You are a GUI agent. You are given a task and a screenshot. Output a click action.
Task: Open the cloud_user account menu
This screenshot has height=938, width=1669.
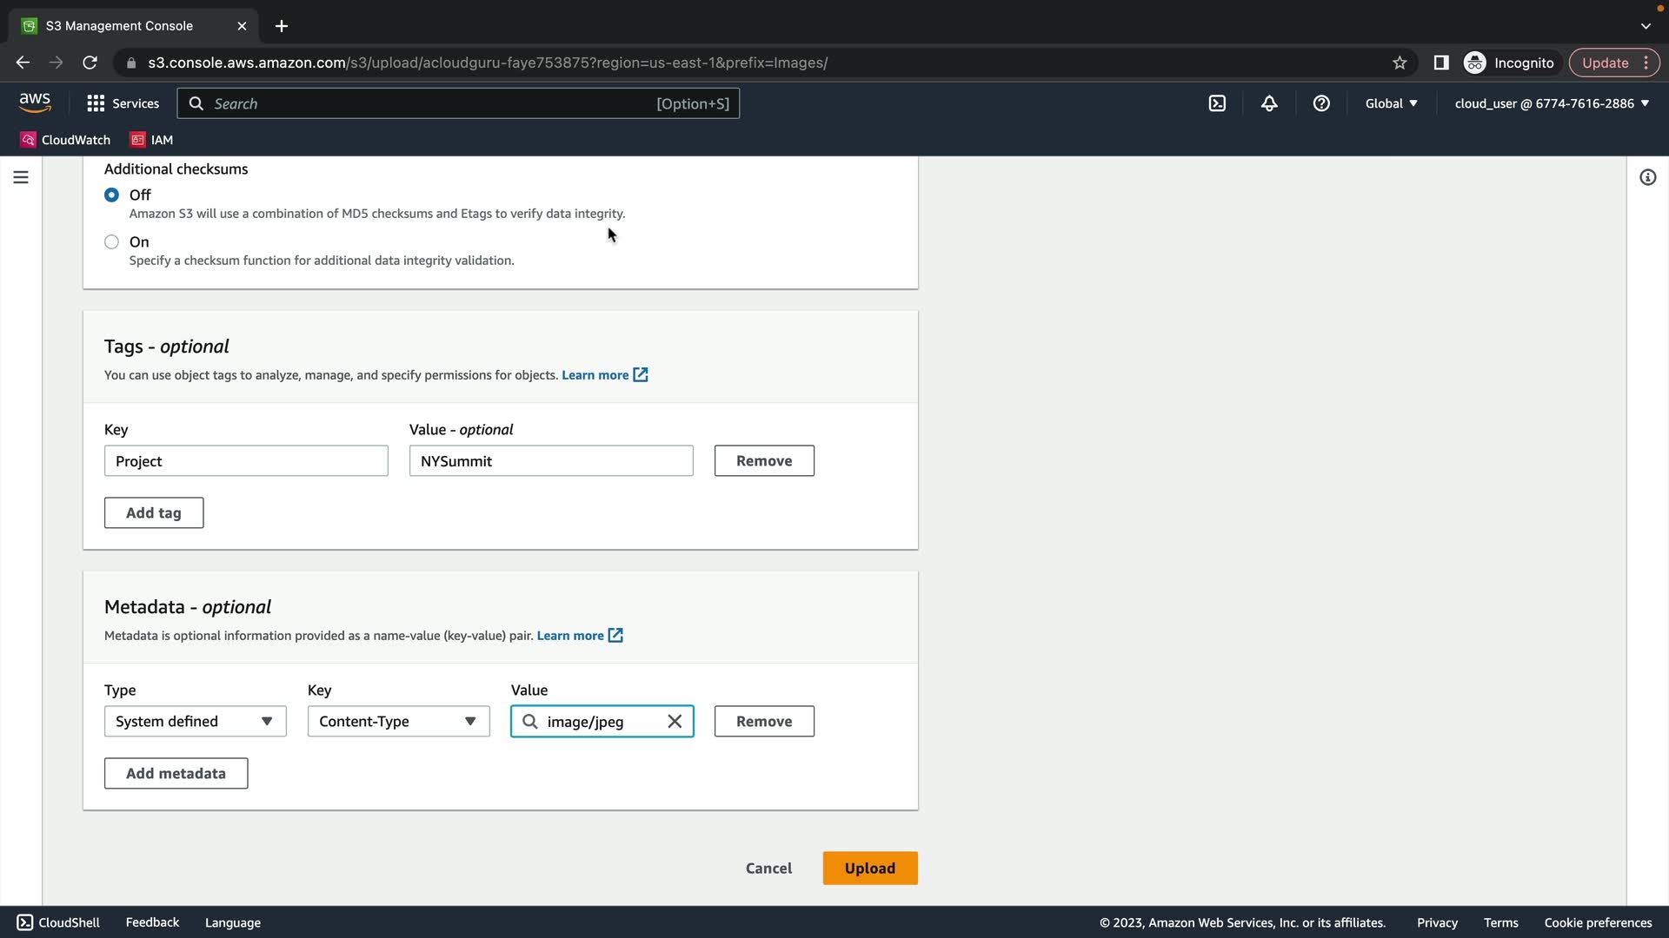point(1552,103)
